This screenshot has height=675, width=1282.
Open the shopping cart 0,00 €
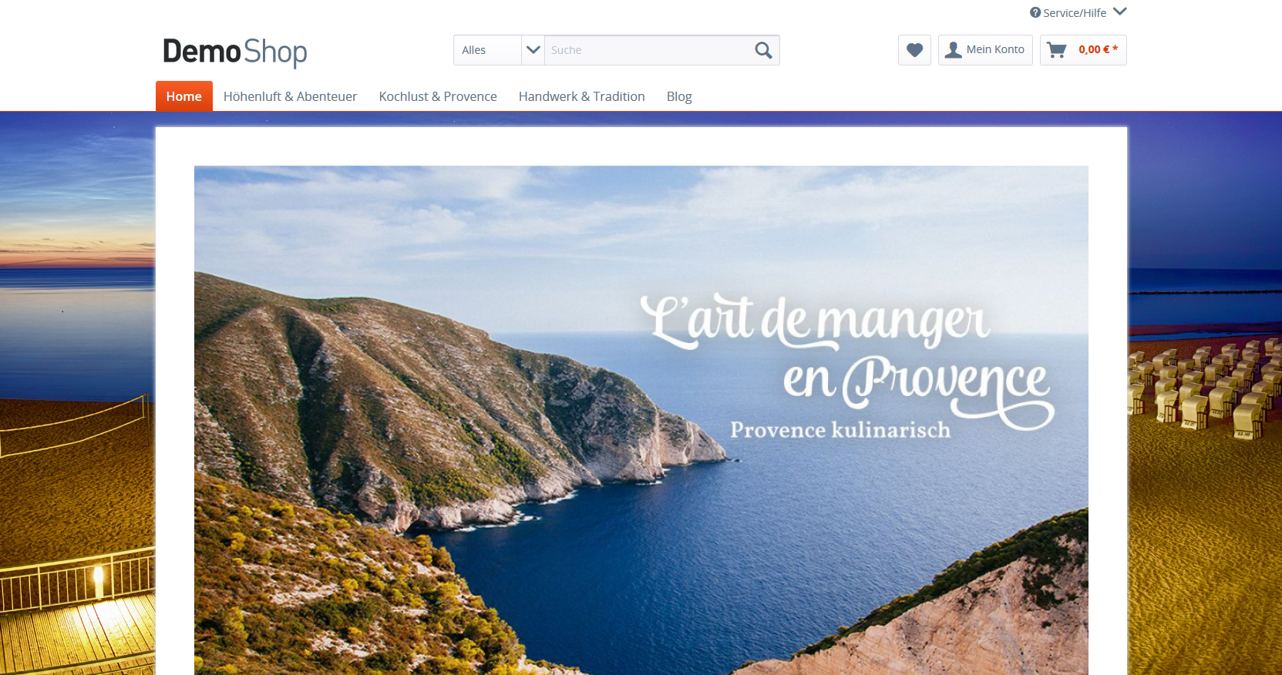[1083, 50]
